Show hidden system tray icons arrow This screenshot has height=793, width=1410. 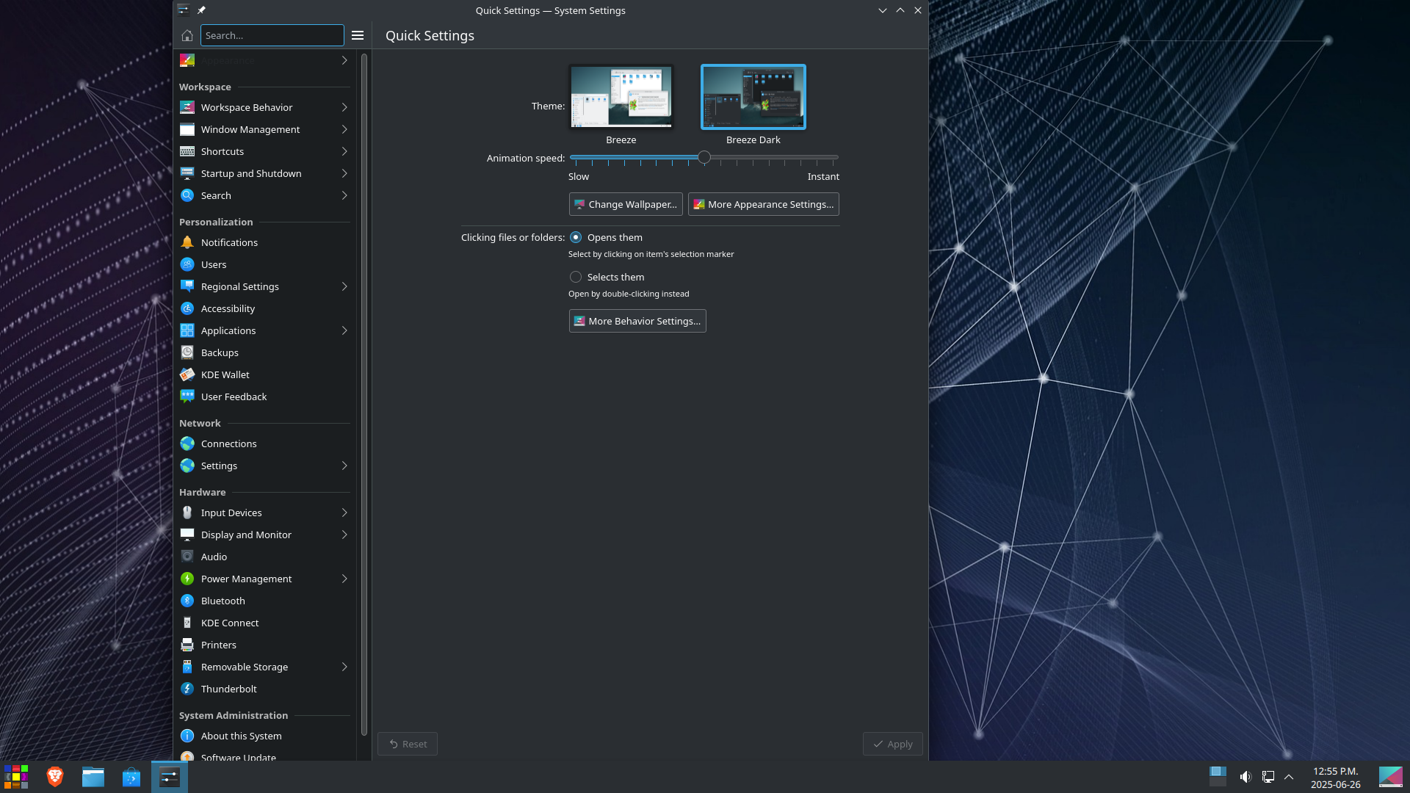(1289, 777)
